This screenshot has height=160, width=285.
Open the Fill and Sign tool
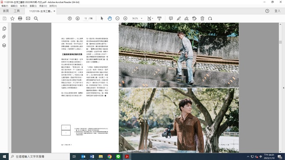[x=186, y=18]
